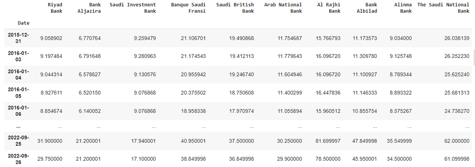475x167 pixels.
Task: Click the value 61.099998
Action: click(x=457, y=159)
